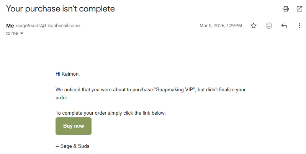306x154 pixels.
Task: Open the email in a new window
Action: pos(299,9)
